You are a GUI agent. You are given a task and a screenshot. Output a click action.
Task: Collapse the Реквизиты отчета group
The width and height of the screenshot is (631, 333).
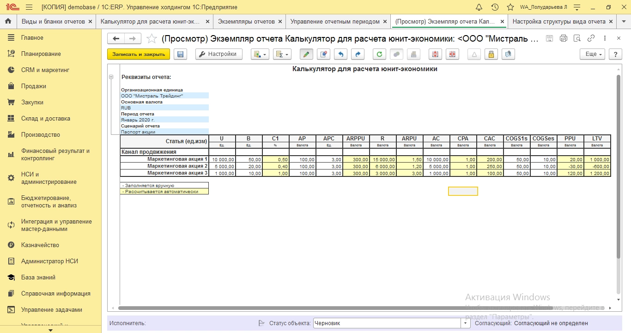point(111,77)
